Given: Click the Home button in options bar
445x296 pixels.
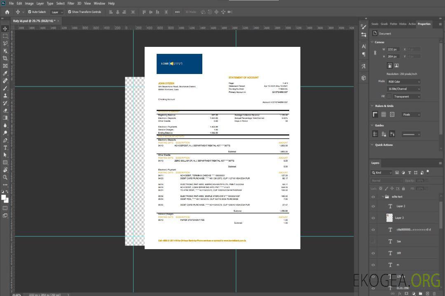Looking at the screenshot, I should tap(7, 12).
